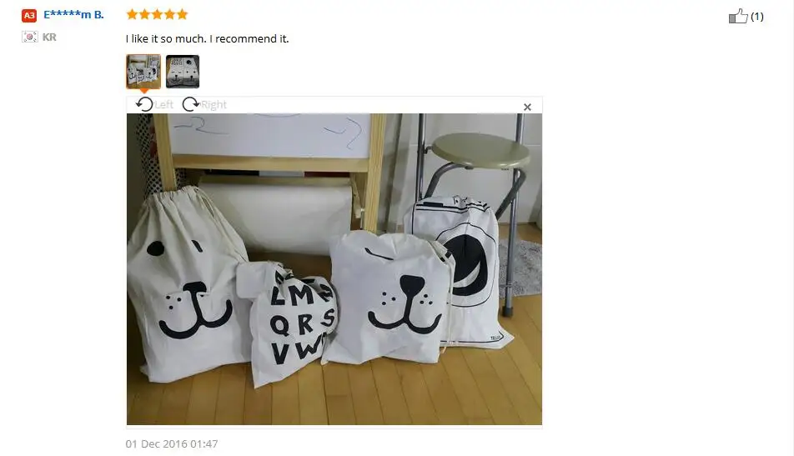Screen dimensions: 794x456
Task: Click the KR country label
Action: pos(49,37)
